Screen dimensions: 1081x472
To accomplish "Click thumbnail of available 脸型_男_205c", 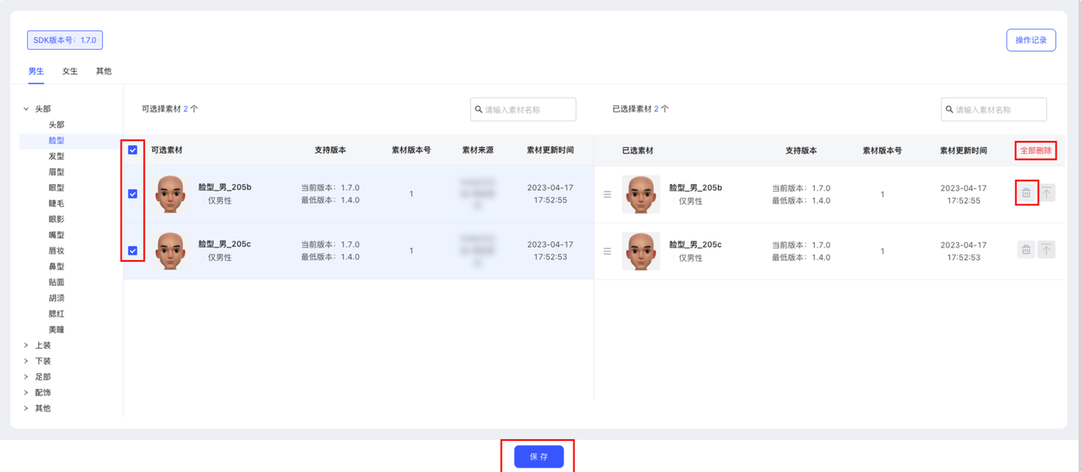I will pyautogui.click(x=171, y=251).
